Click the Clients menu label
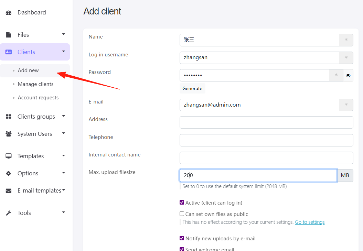The image size is (363, 251). [26, 52]
